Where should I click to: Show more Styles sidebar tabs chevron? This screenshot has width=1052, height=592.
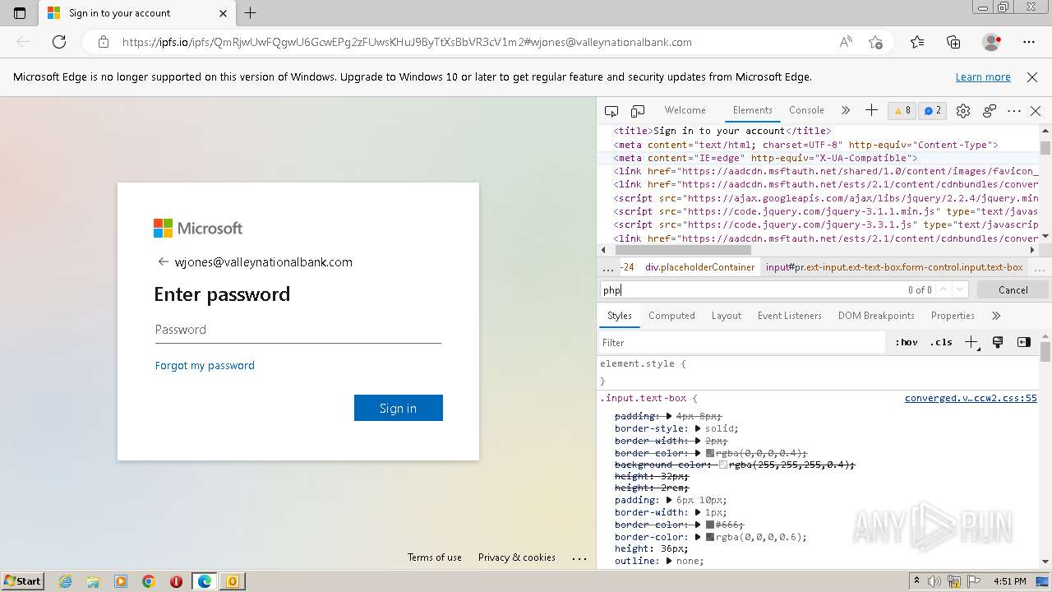(x=996, y=316)
